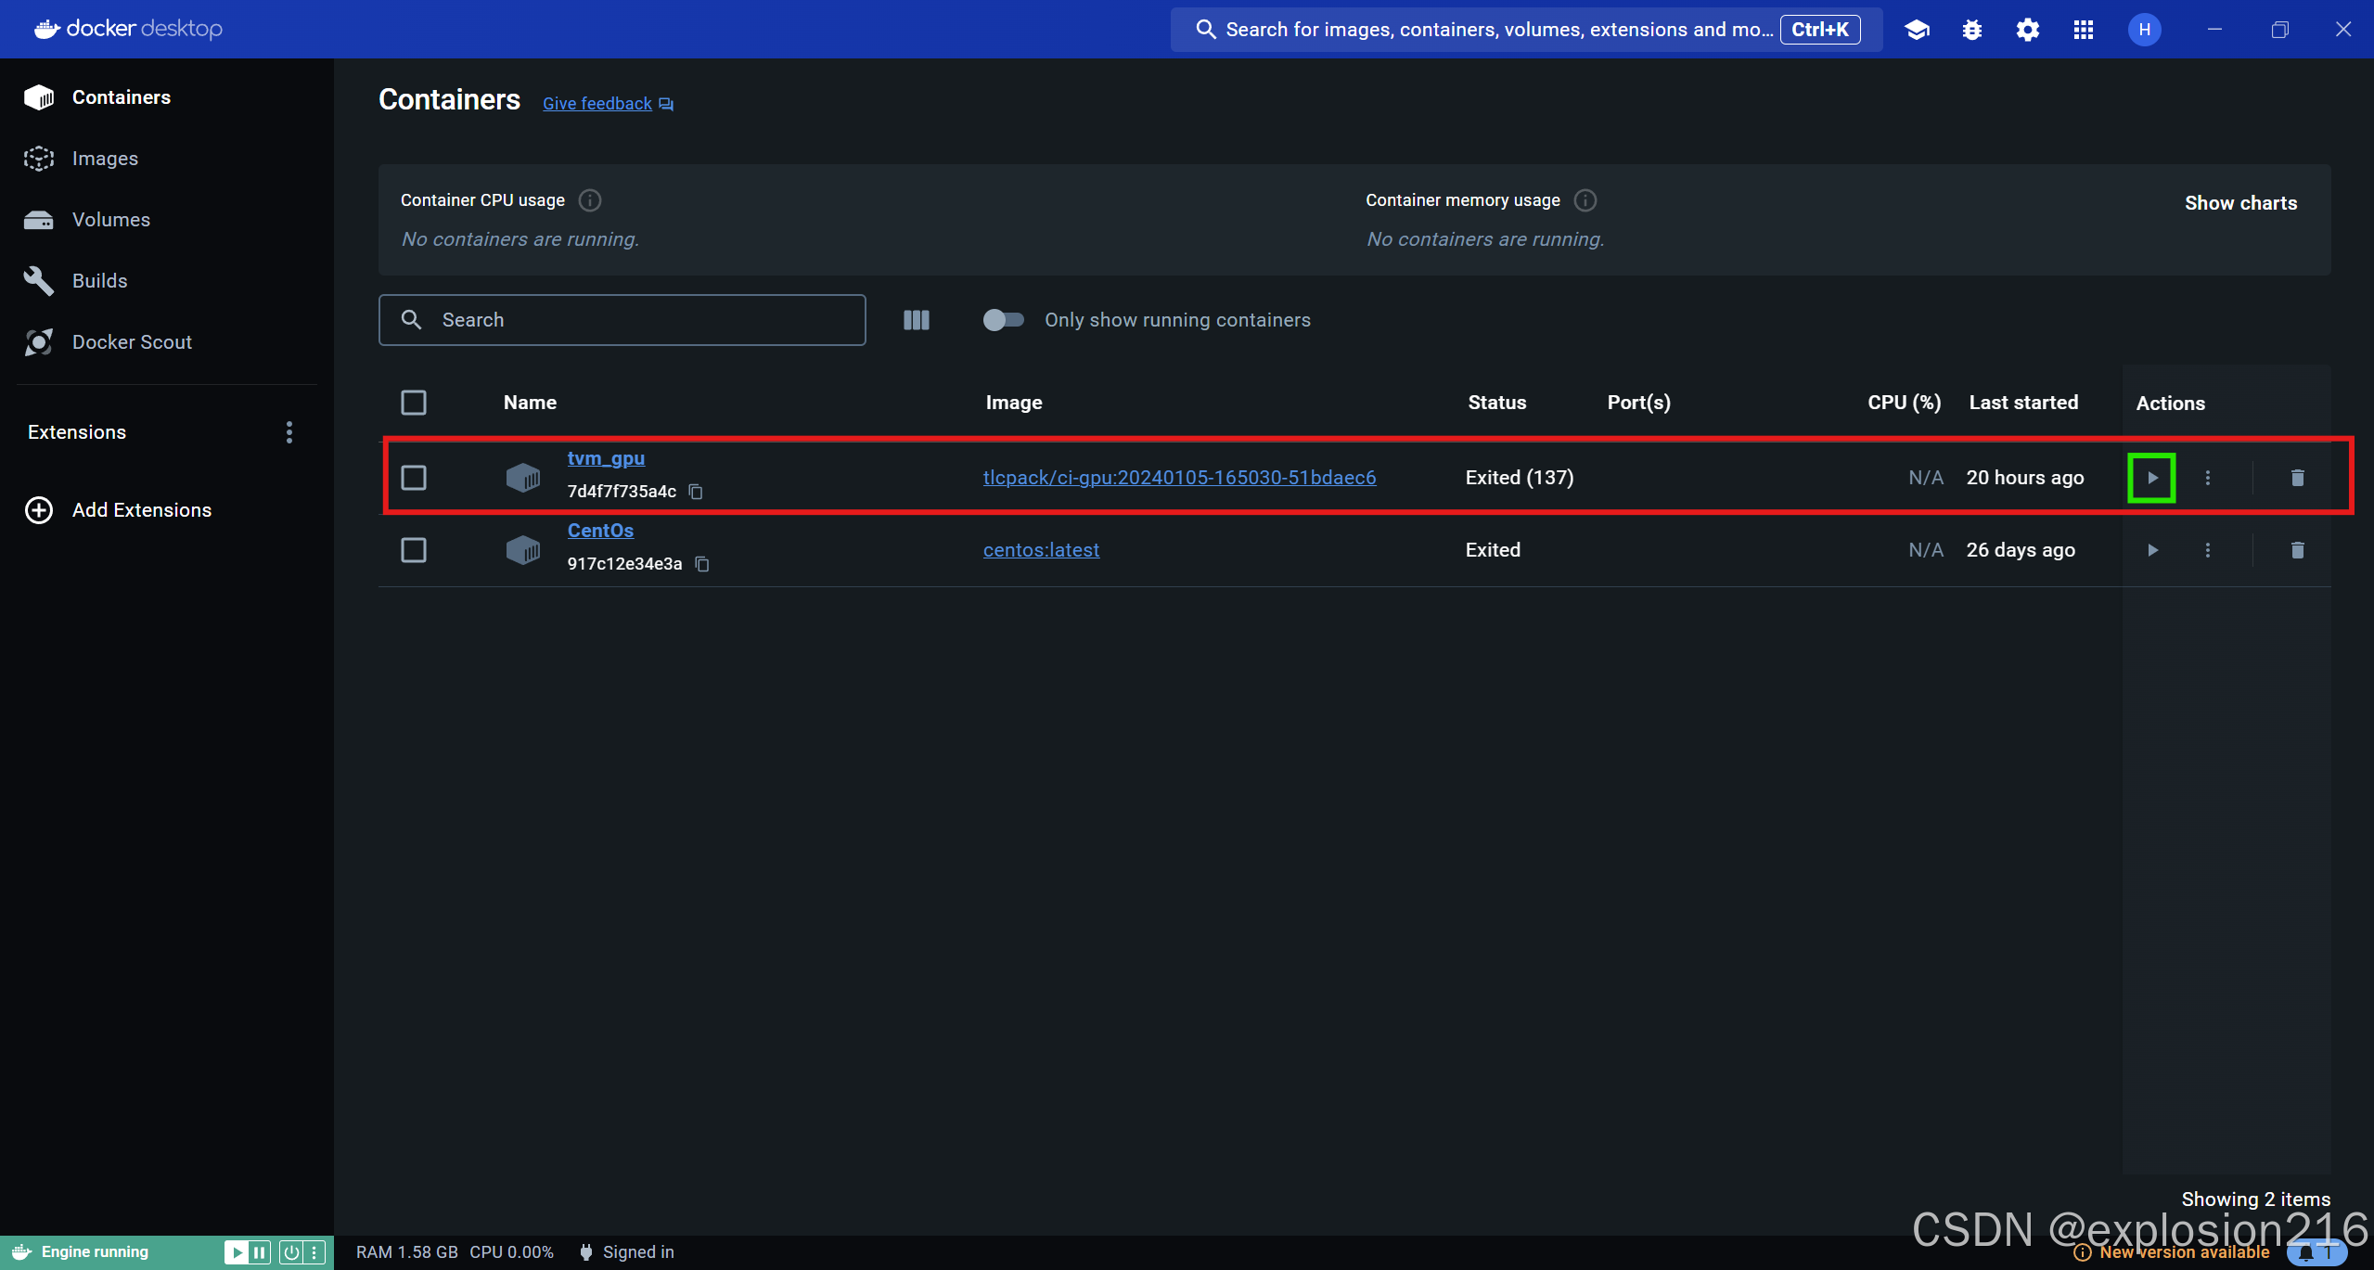This screenshot has height=1270, width=2374.
Task: Open more actions for CentOs container
Action: [x=2207, y=549]
